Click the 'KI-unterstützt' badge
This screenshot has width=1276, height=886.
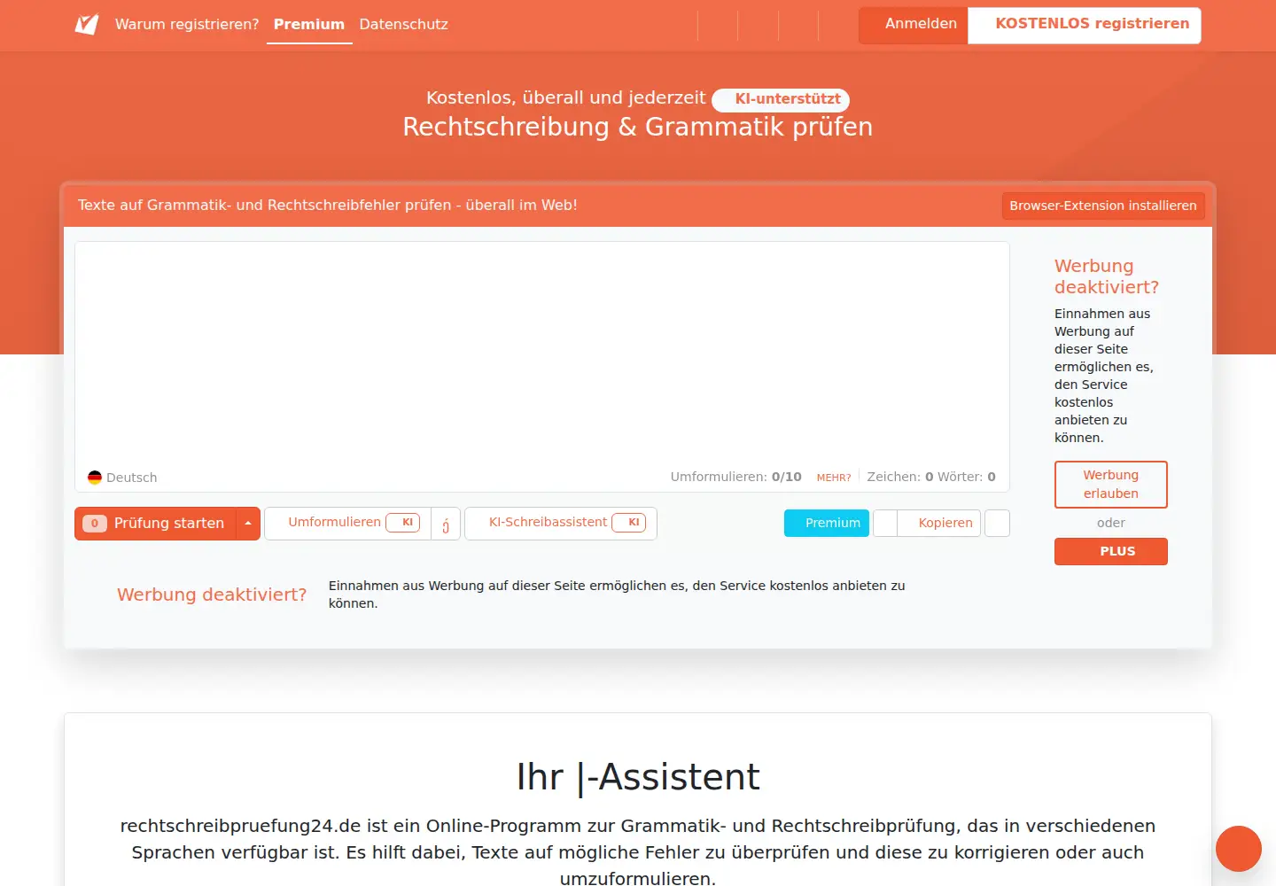tap(781, 99)
